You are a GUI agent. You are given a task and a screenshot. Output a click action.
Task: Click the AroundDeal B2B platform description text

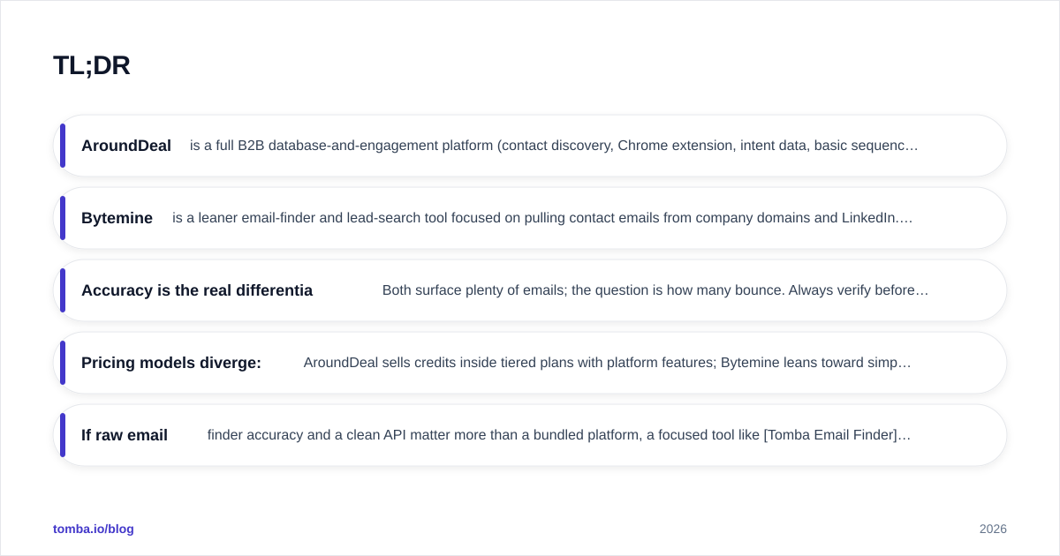tap(554, 146)
